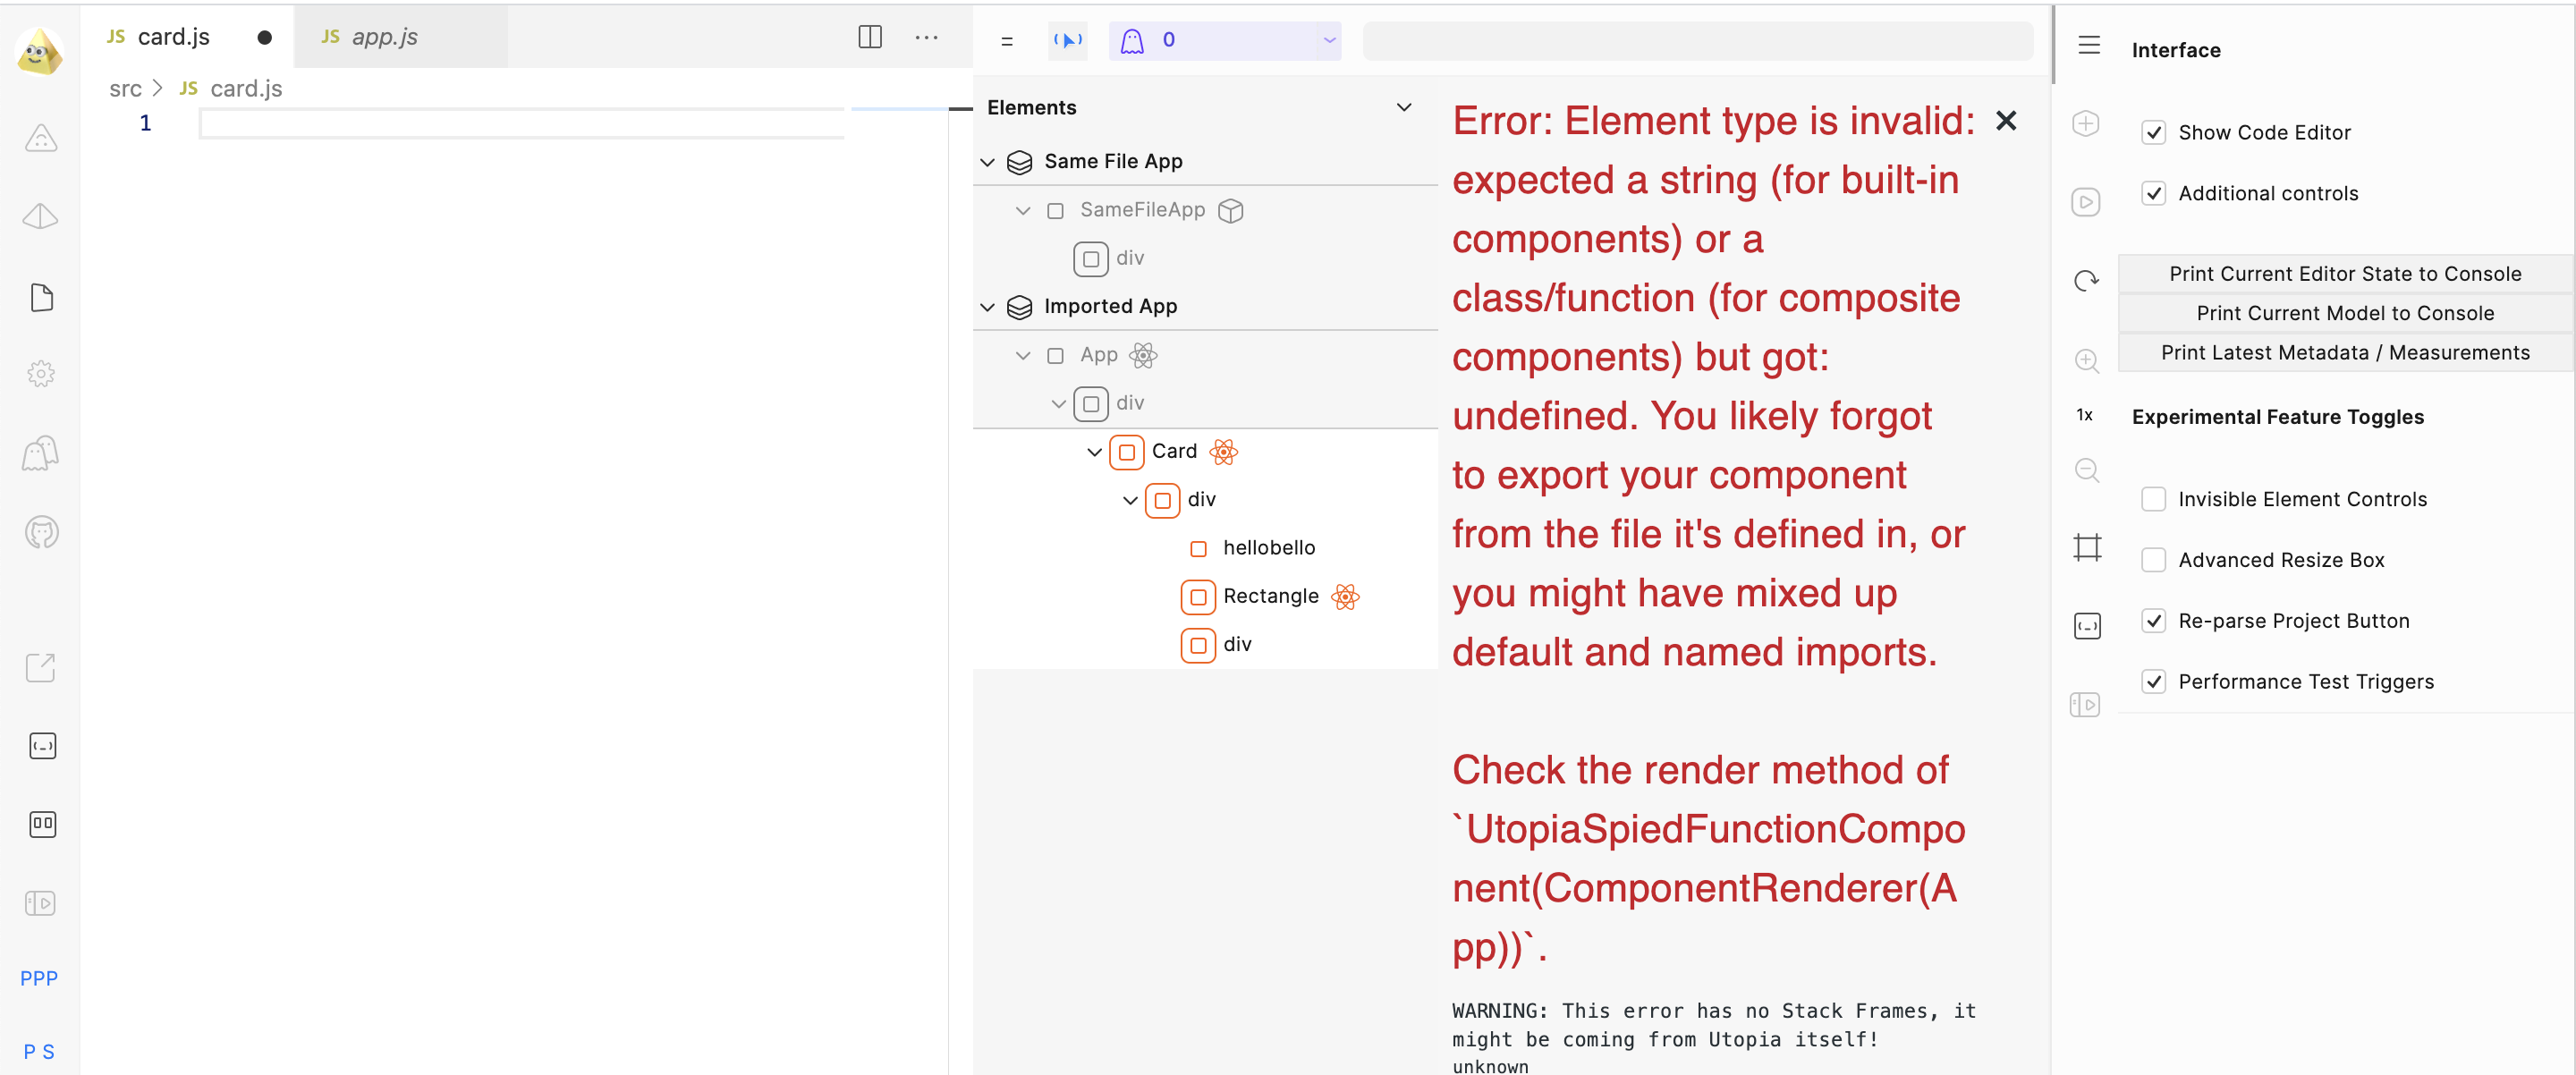
Task: Open the GitHub panel in the sidebar
Action: click(40, 532)
